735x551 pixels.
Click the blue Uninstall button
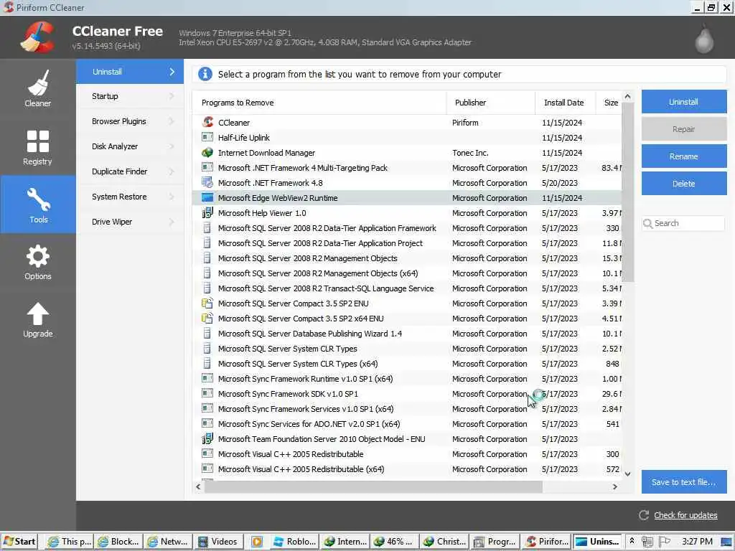[684, 102]
